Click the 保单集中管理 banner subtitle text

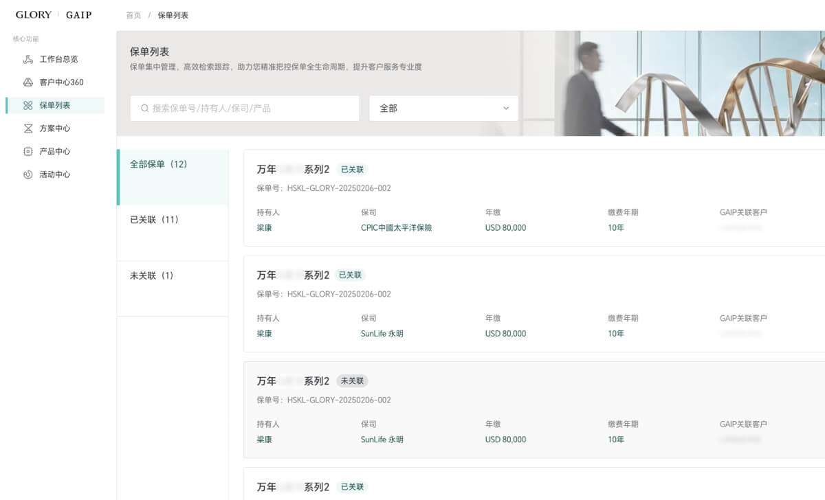tap(276, 67)
